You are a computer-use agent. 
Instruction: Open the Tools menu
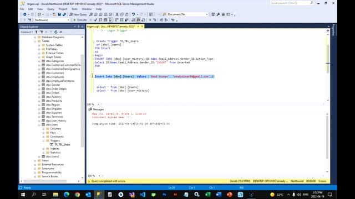click(74, 9)
